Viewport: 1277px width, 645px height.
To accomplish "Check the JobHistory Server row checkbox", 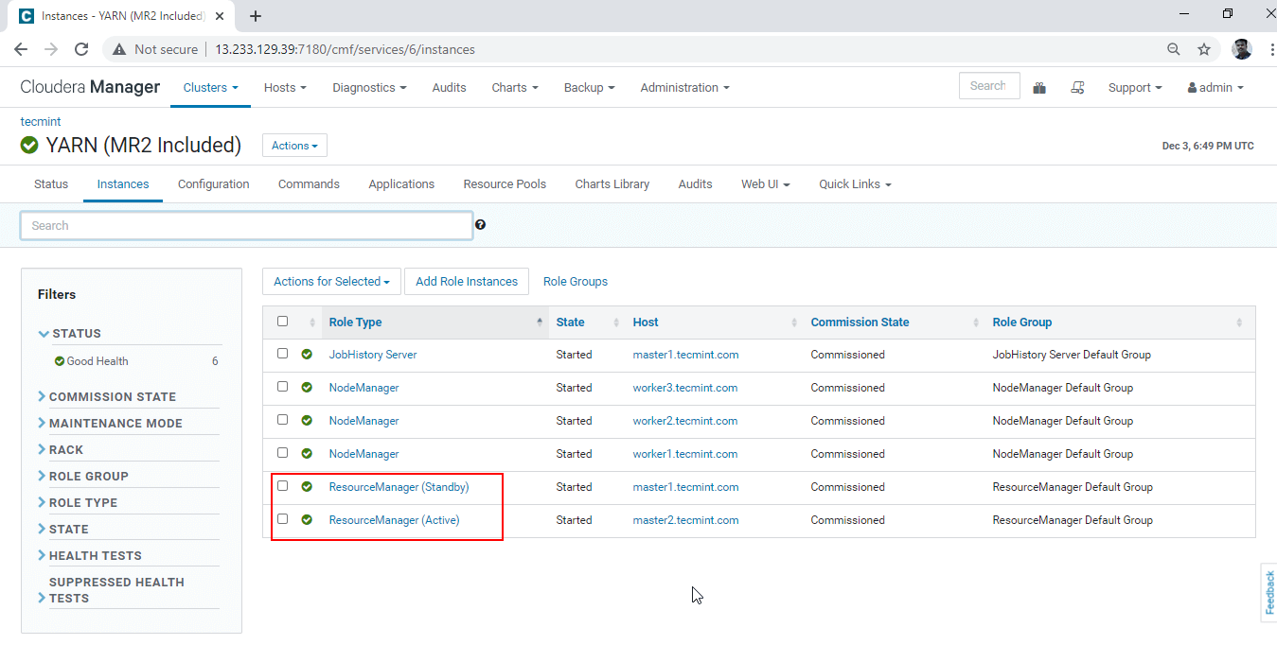I will [282, 354].
